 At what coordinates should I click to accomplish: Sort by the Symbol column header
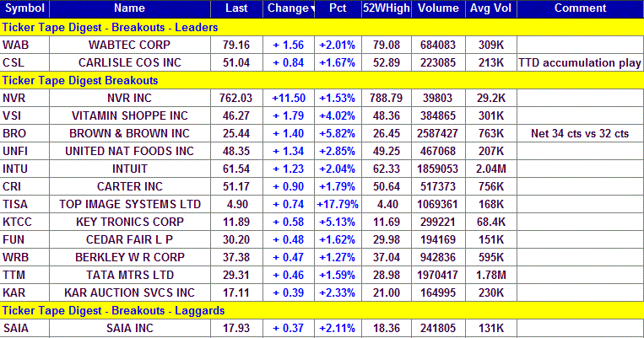(24, 8)
